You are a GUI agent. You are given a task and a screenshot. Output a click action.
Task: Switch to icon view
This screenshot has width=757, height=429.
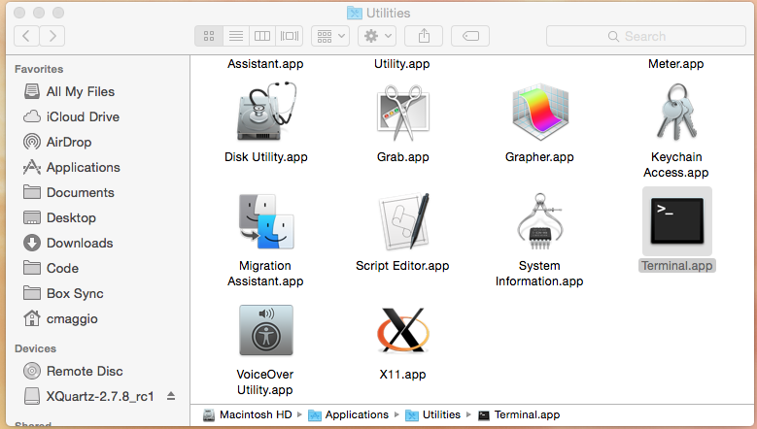[209, 36]
